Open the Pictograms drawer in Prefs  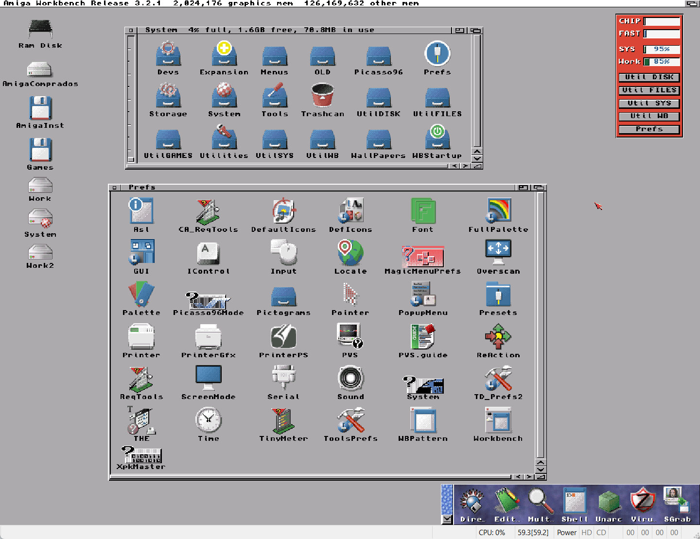[x=284, y=296]
